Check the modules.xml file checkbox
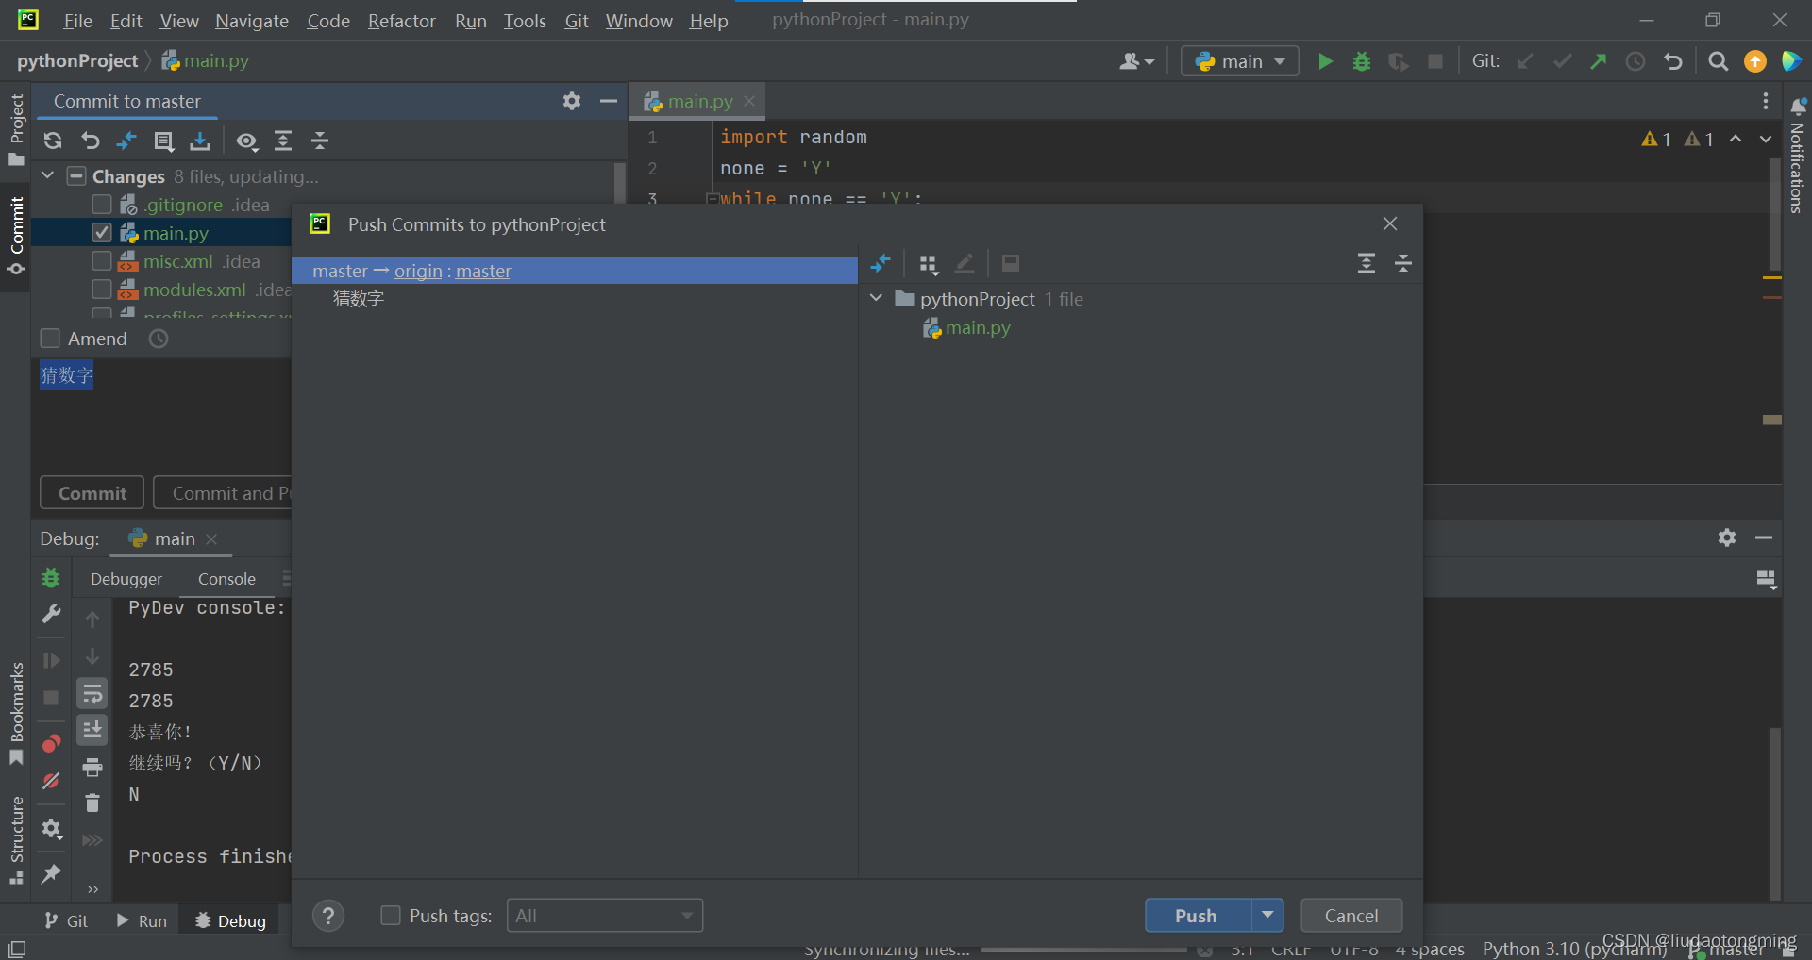1812x960 pixels. click(x=102, y=290)
